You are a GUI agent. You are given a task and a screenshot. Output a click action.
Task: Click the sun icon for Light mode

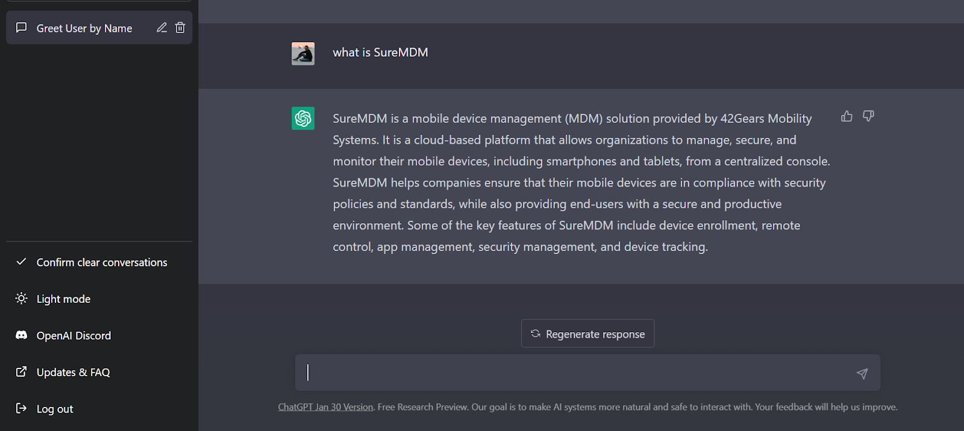pyautogui.click(x=22, y=299)
